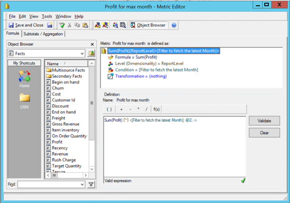The image size is (290, 203).
Task: Click the Copy icon in toolbar
Action: (x=77, y=25)
